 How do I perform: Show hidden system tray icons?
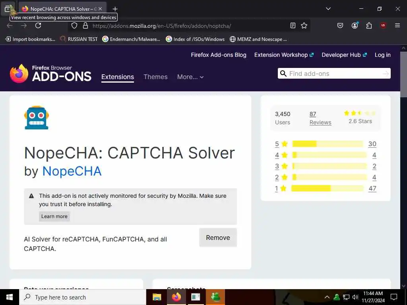327,297
